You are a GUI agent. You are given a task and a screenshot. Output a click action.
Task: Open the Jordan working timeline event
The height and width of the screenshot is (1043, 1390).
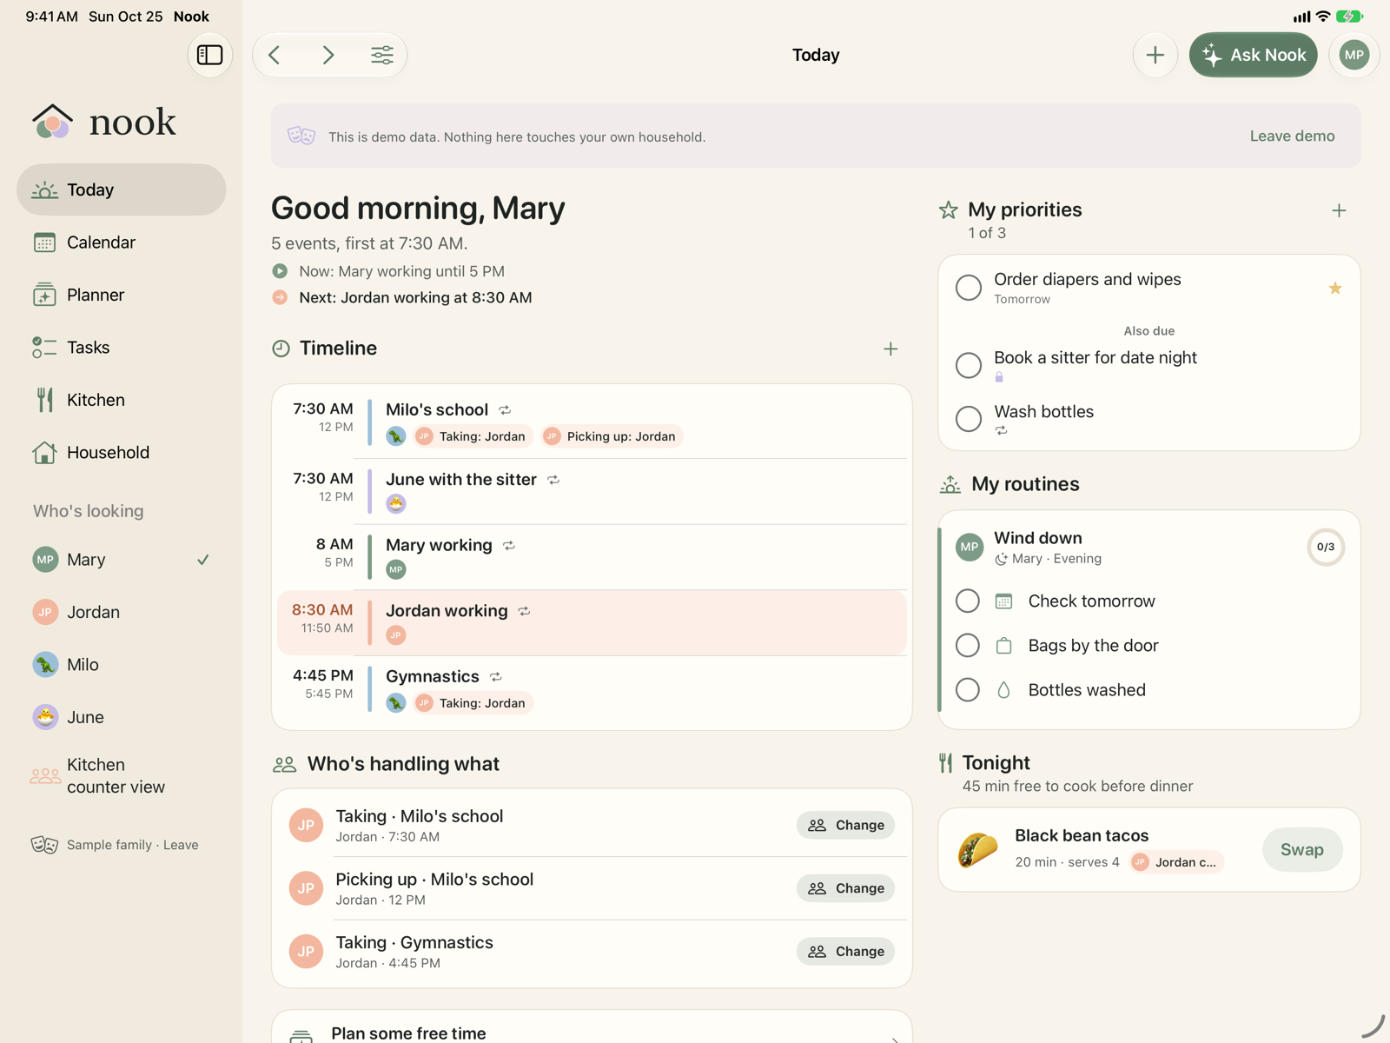pos(592,622)
